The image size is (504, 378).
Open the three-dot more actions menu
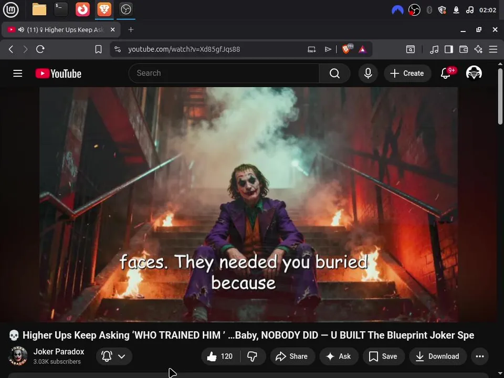[x=479, y=356]
